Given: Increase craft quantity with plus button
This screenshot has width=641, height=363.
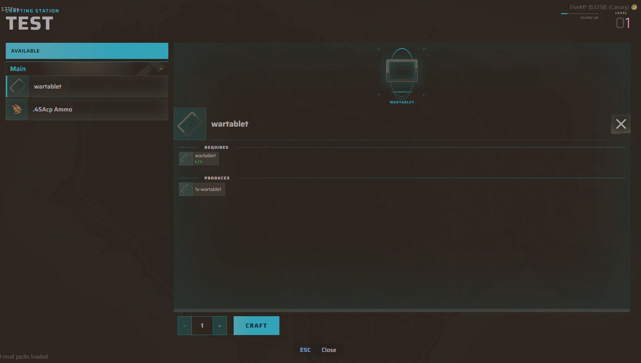Looking at the screenshot, I should click(x=220, y=326).
